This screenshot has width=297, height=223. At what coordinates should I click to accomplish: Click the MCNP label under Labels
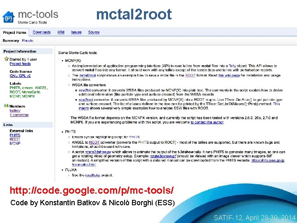(15, 96)
